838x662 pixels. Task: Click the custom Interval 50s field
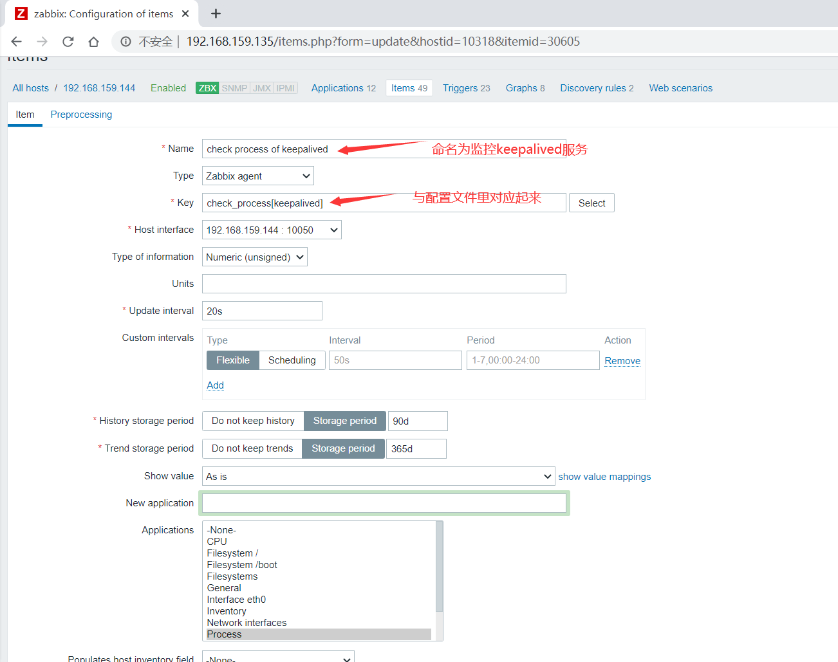[x=395, y=360]
